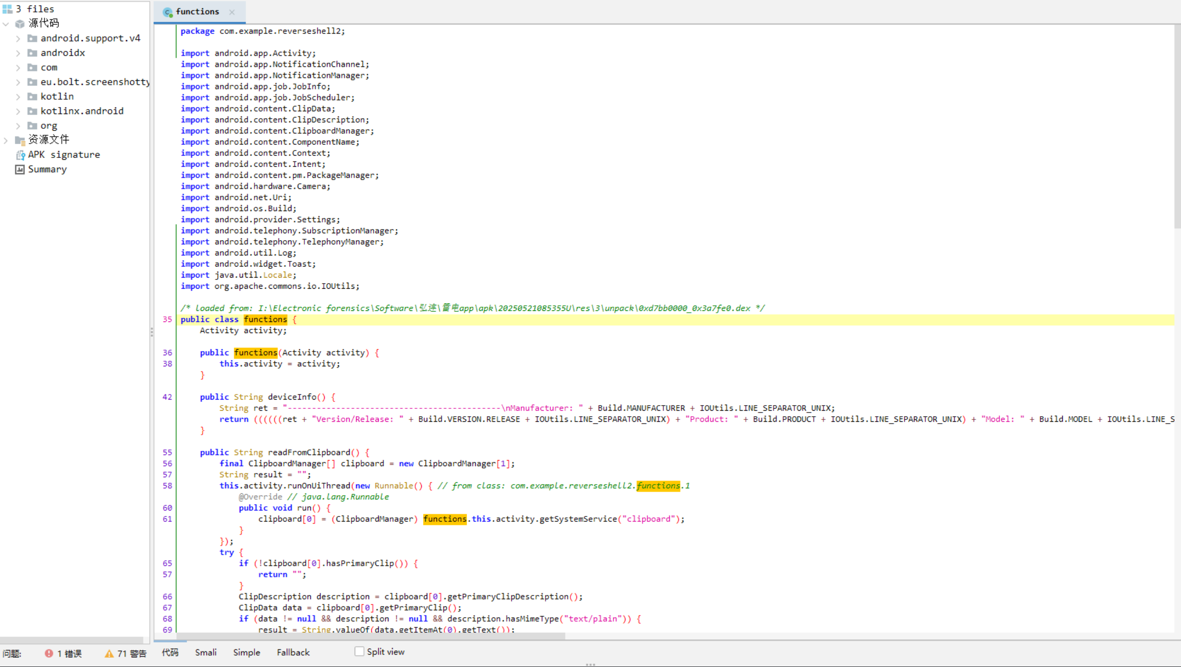1181x667 pixels.
Task: Expand the kotlin package
Action: (x=18, y=97)
